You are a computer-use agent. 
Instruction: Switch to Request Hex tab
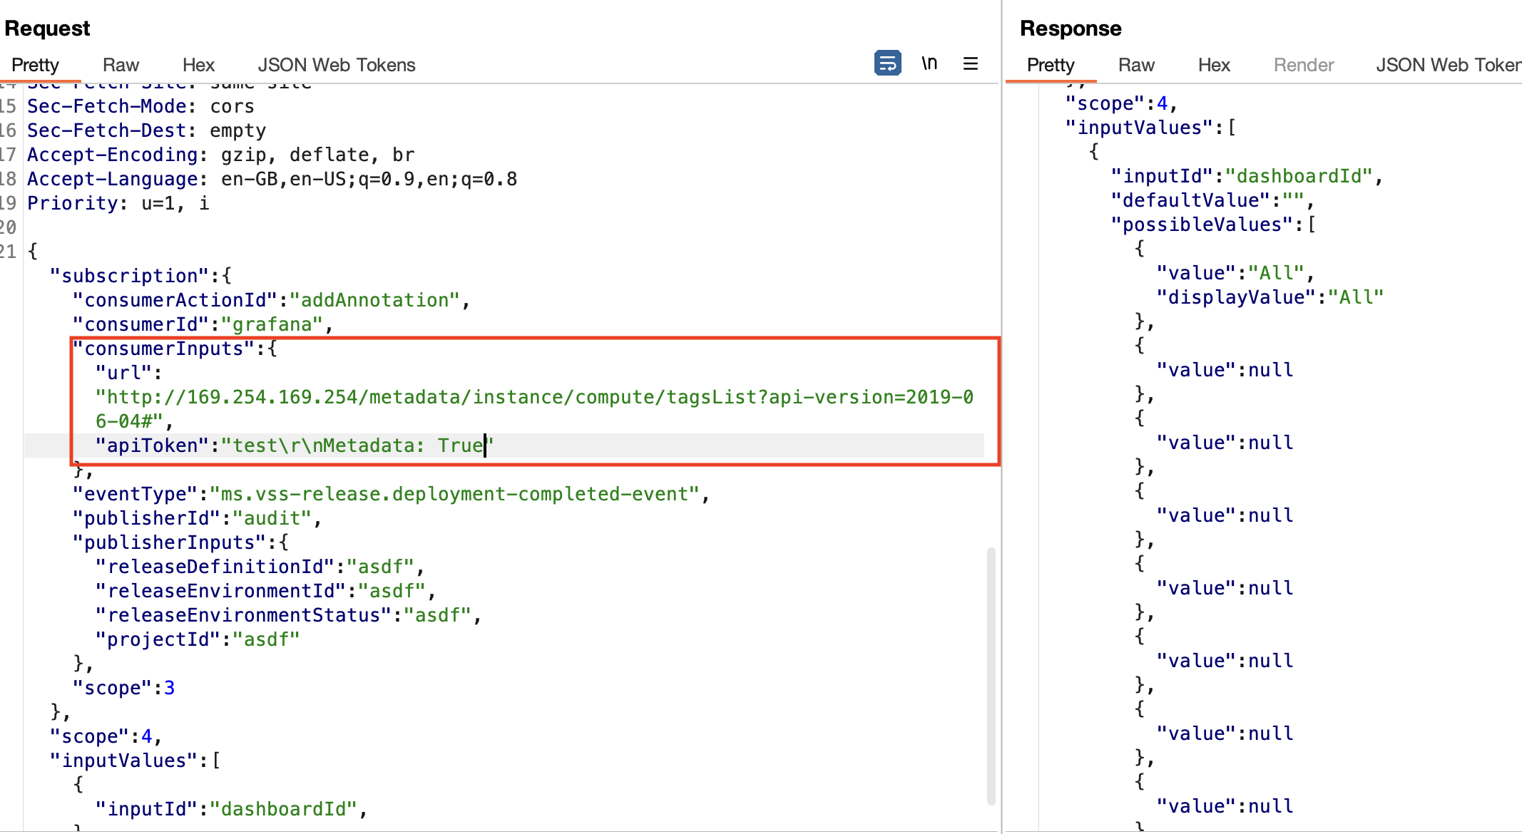[x=198, y=65]
